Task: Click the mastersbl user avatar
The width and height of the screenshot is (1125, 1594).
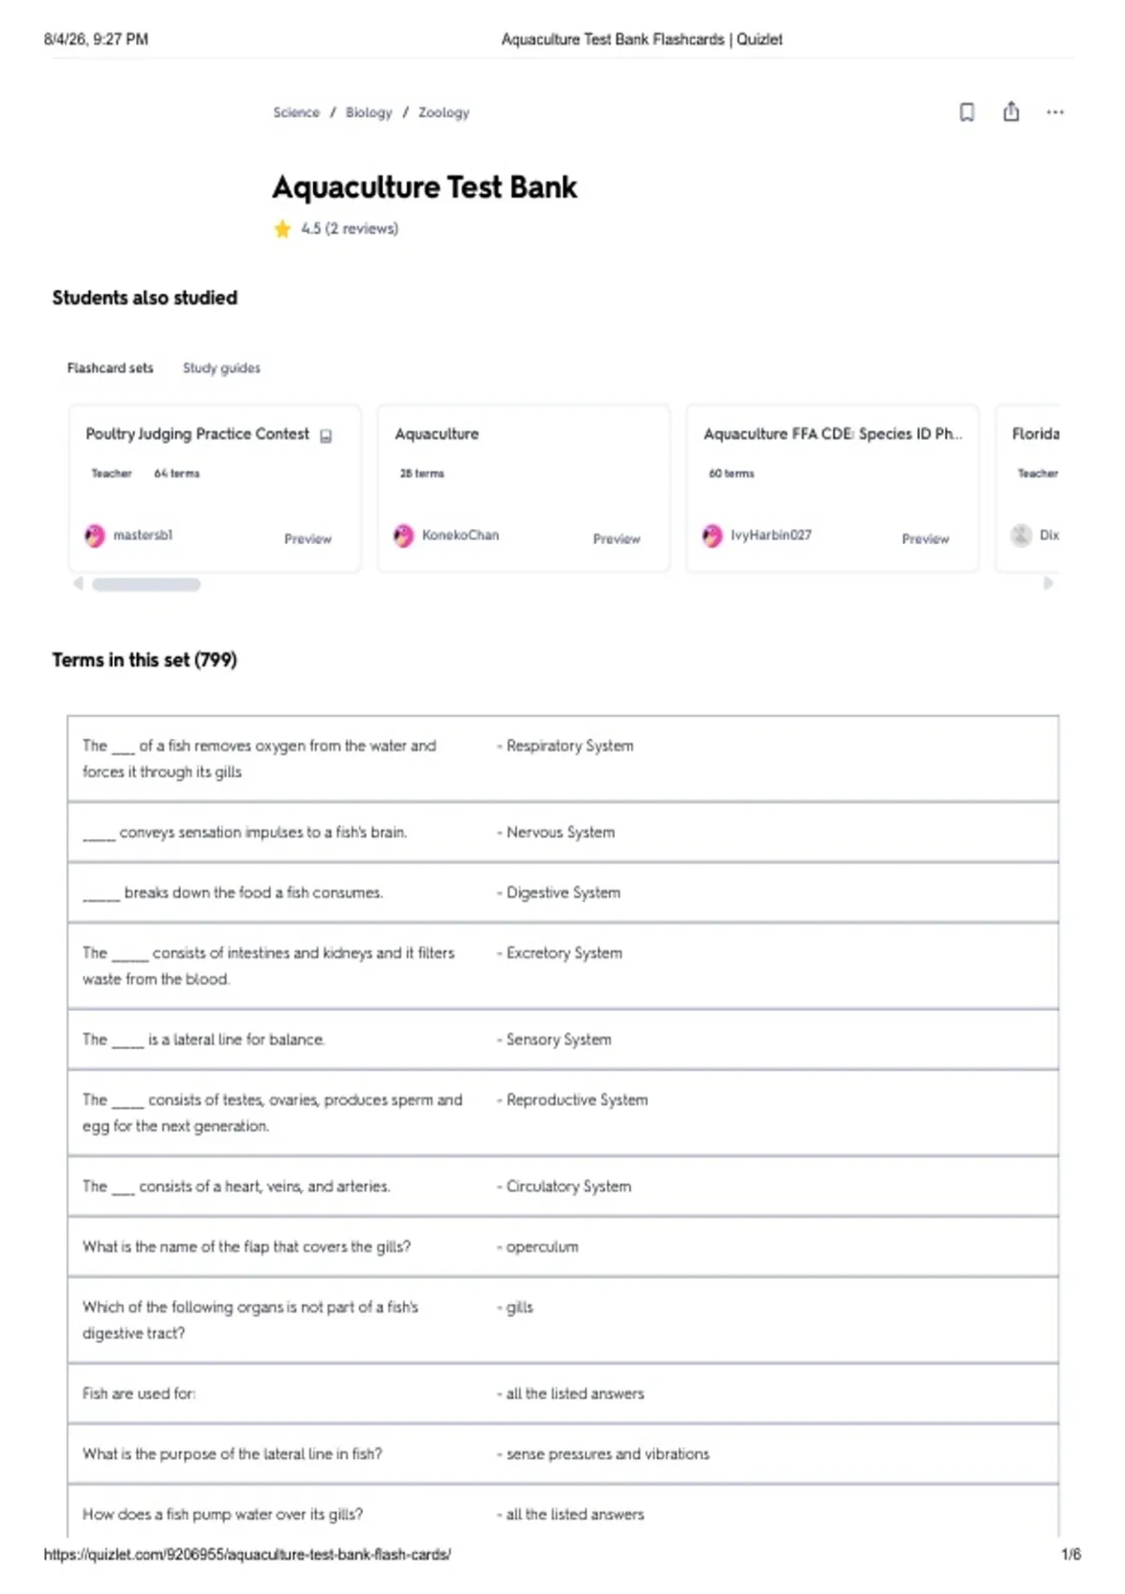Action: point(95,535)
